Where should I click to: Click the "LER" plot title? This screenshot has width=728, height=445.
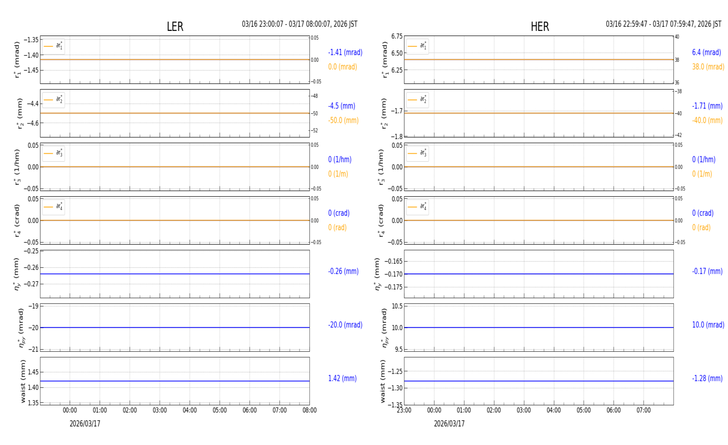[x=175, y=27]
